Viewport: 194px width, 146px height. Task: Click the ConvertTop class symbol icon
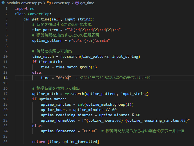[49, 3]
